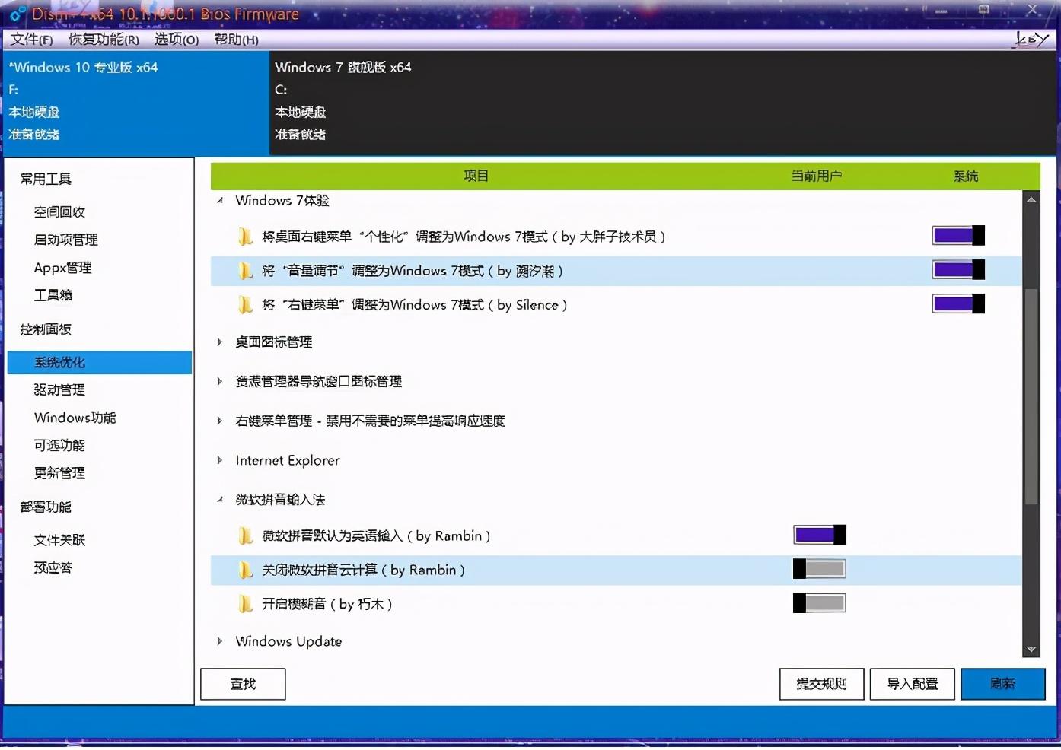
Task: Click the scrollbar down arrow on the right
Action: pyautogui.click(x=1031, y=650)
